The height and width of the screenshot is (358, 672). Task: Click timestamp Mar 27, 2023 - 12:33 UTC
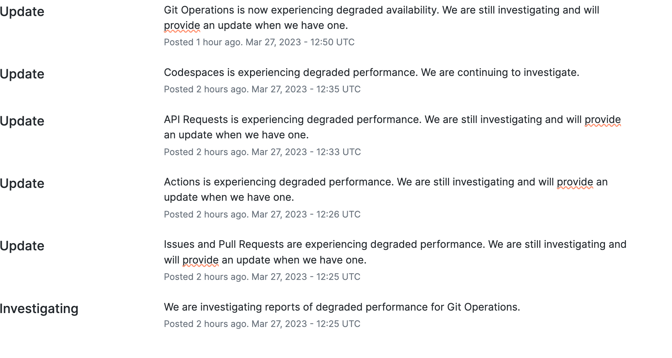306,152
